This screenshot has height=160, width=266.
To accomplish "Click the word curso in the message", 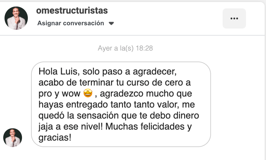I will tap(138, 83).
